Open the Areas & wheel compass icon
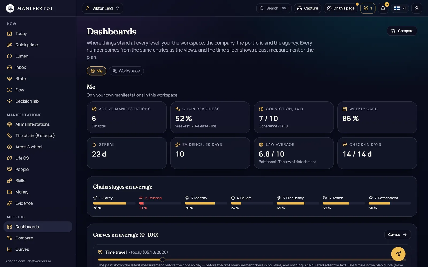 (x=10, y=147)
